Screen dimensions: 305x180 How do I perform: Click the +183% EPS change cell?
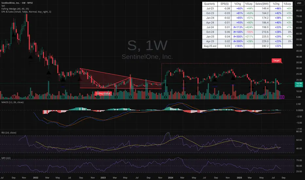[x=238, y=46]
